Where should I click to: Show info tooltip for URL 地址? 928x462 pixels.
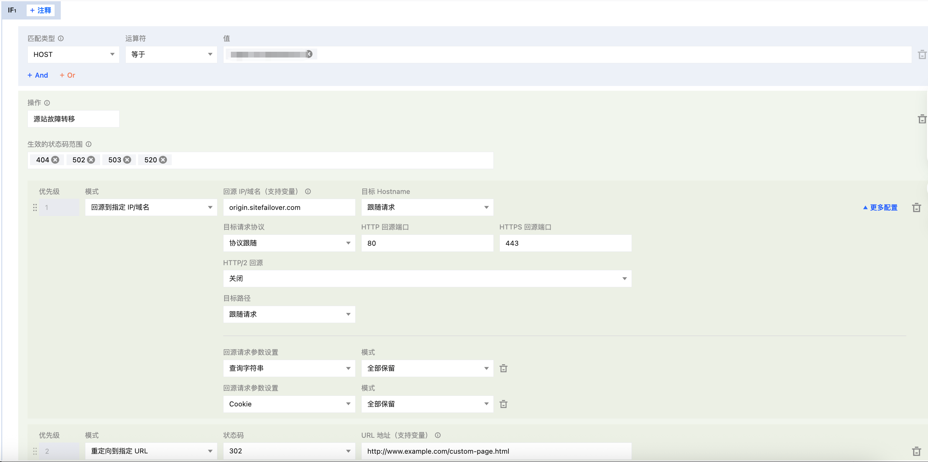pyautogui.click(x=438, y=435)
